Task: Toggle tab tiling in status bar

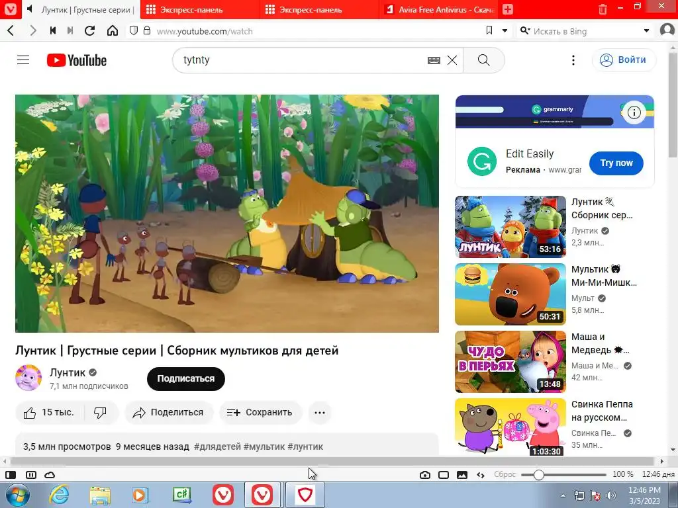Action: coord(31,475)
